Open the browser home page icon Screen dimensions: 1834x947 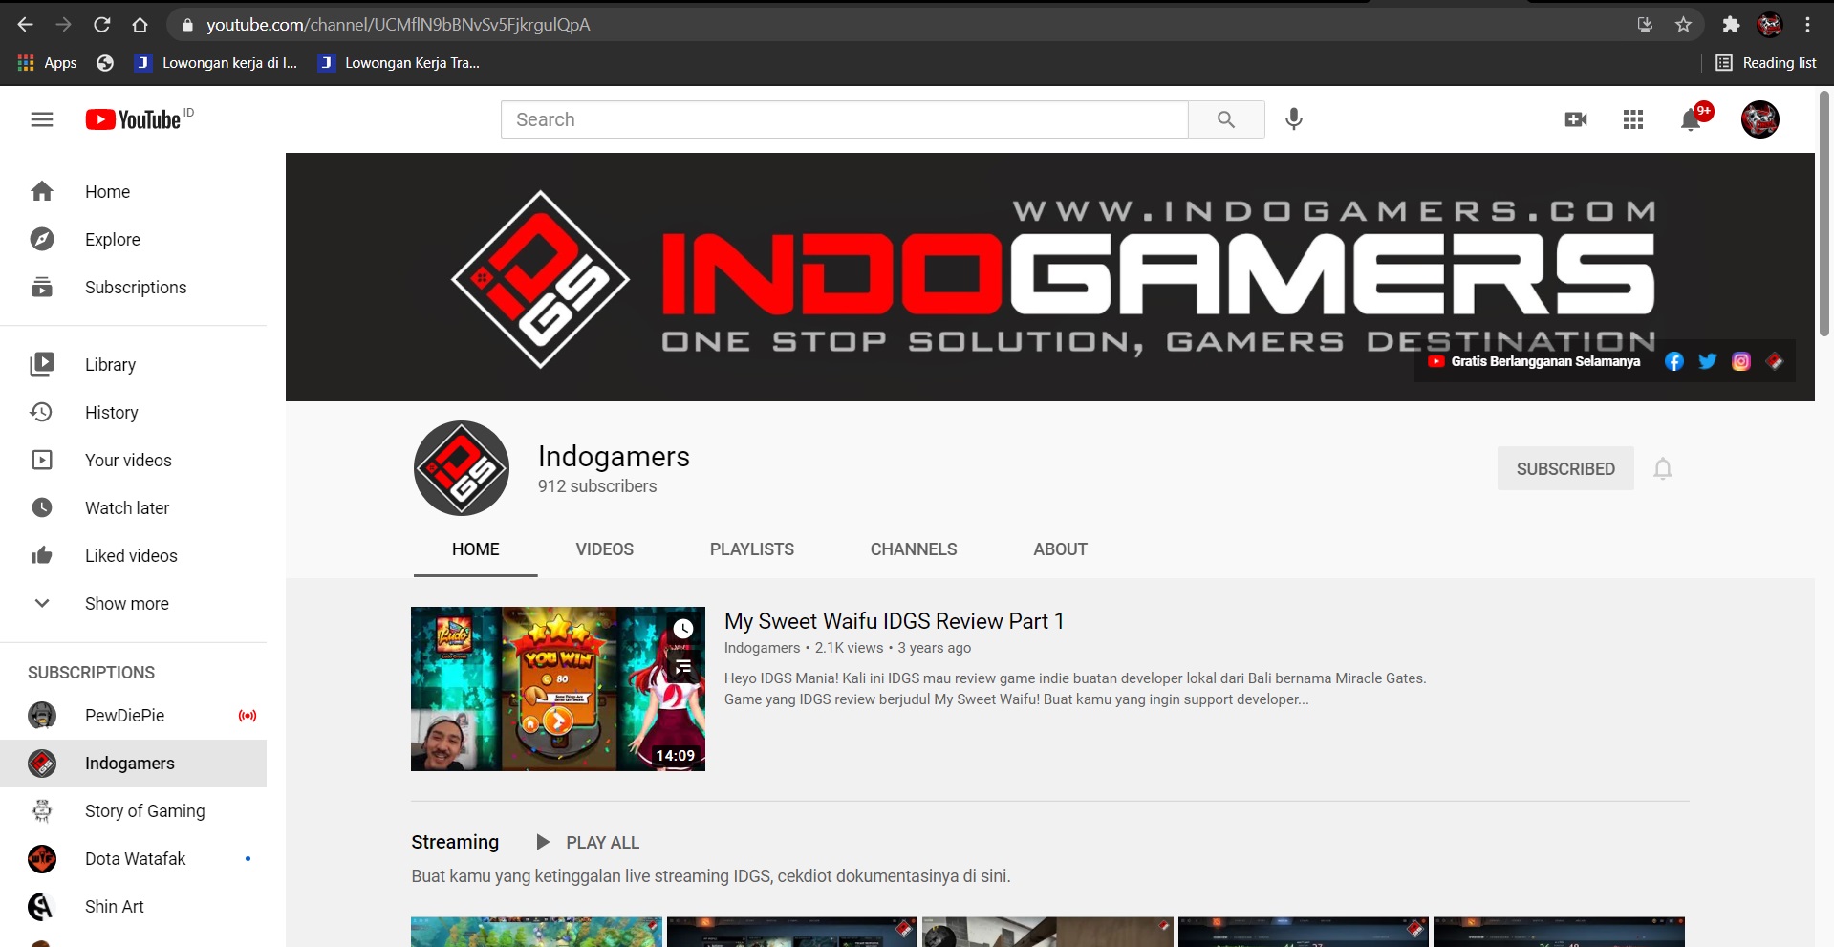tap(140, 25)
